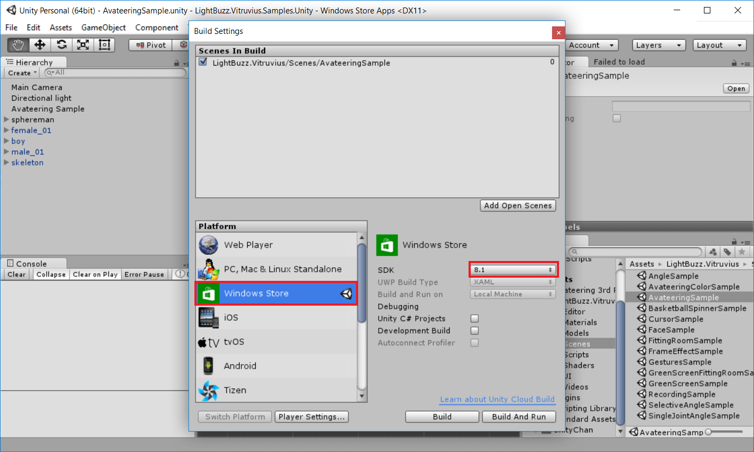This screenshot has width=754, height=452.
Task: Toggle Clear on Play in Console
Action: [x=95, y=274]
